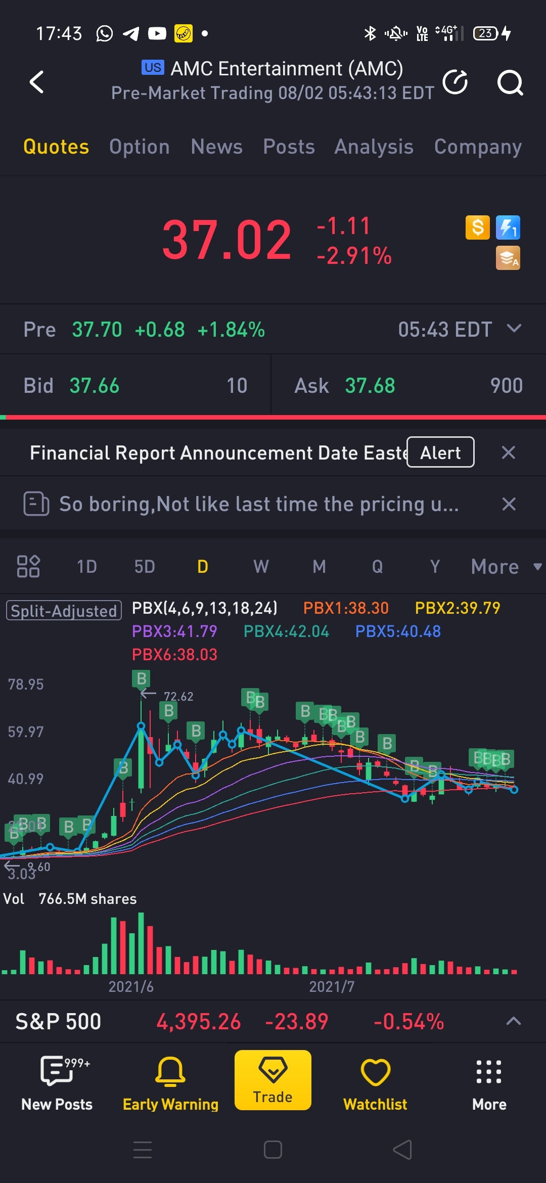Open New Posts speech bubble
The height and width of the screenshot is (1183, 546).
[57, 1083]
